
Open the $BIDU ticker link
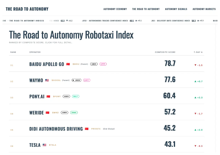click(x=76, y=64)
